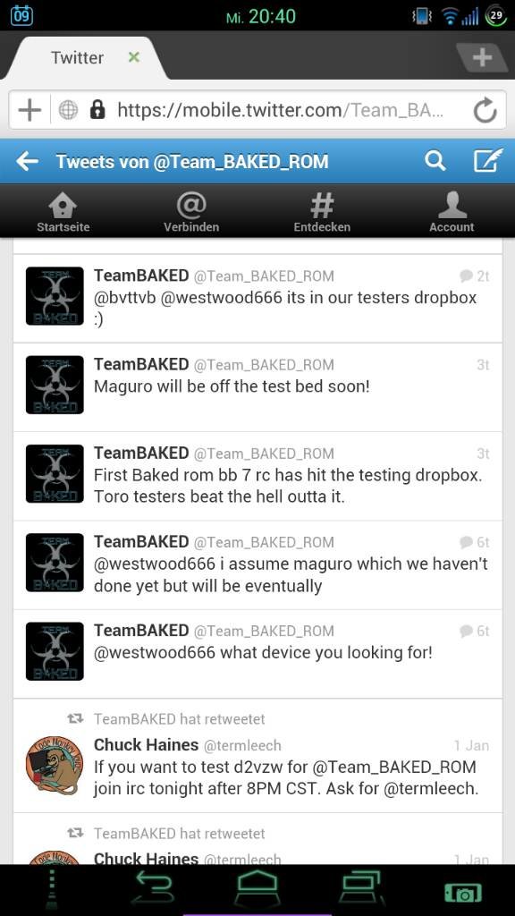Reload the page with refresh icon
This screenshot has width=515, height=916.
click(x=485, y=110)
